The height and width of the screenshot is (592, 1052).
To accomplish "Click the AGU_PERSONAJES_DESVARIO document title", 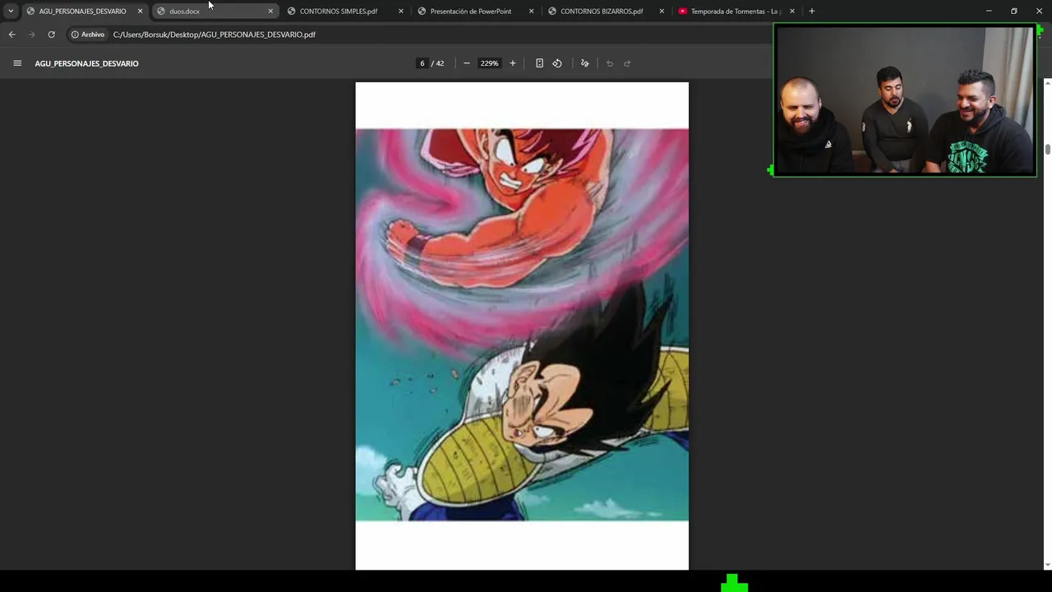I will (86, 63).
